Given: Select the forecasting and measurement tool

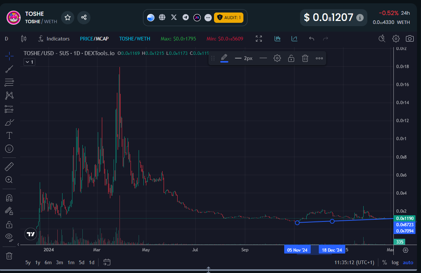Looking at the screenshot, I should coord(9,109).
